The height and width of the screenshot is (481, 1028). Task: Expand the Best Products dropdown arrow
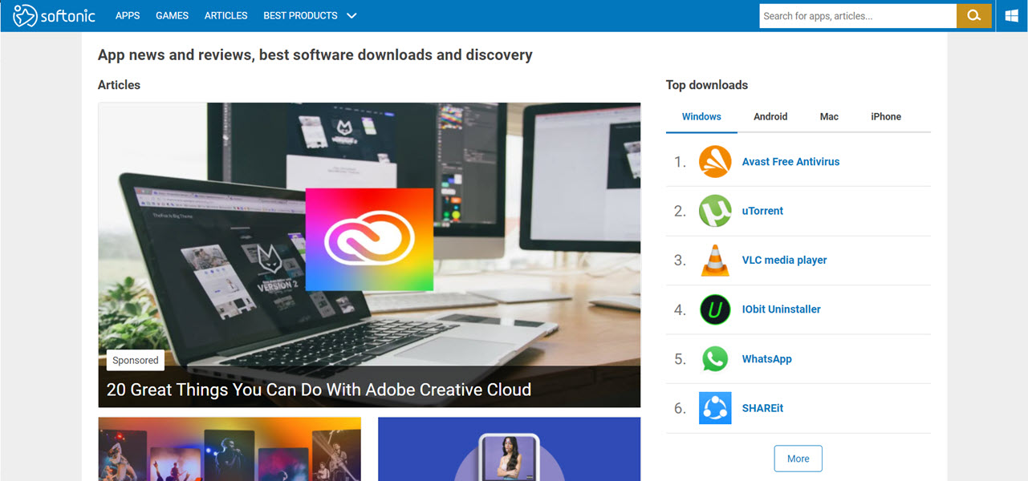coord(351,16)
